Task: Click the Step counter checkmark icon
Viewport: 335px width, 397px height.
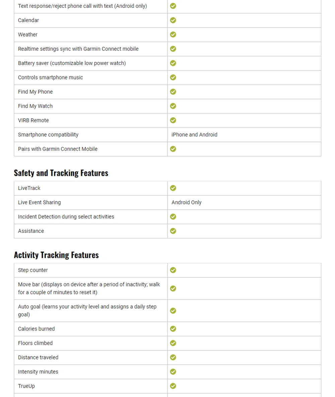Action: click(x=173, y=270)
